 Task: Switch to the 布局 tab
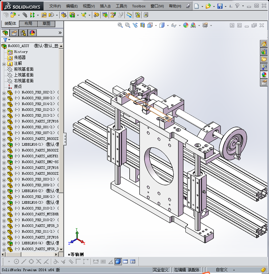(x=28, y=24)
